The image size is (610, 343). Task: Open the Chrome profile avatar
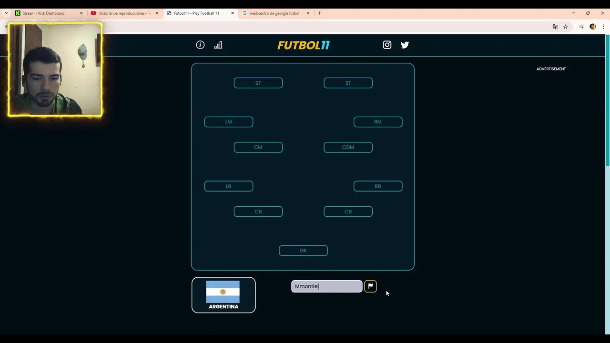click(x=593, y=27)
